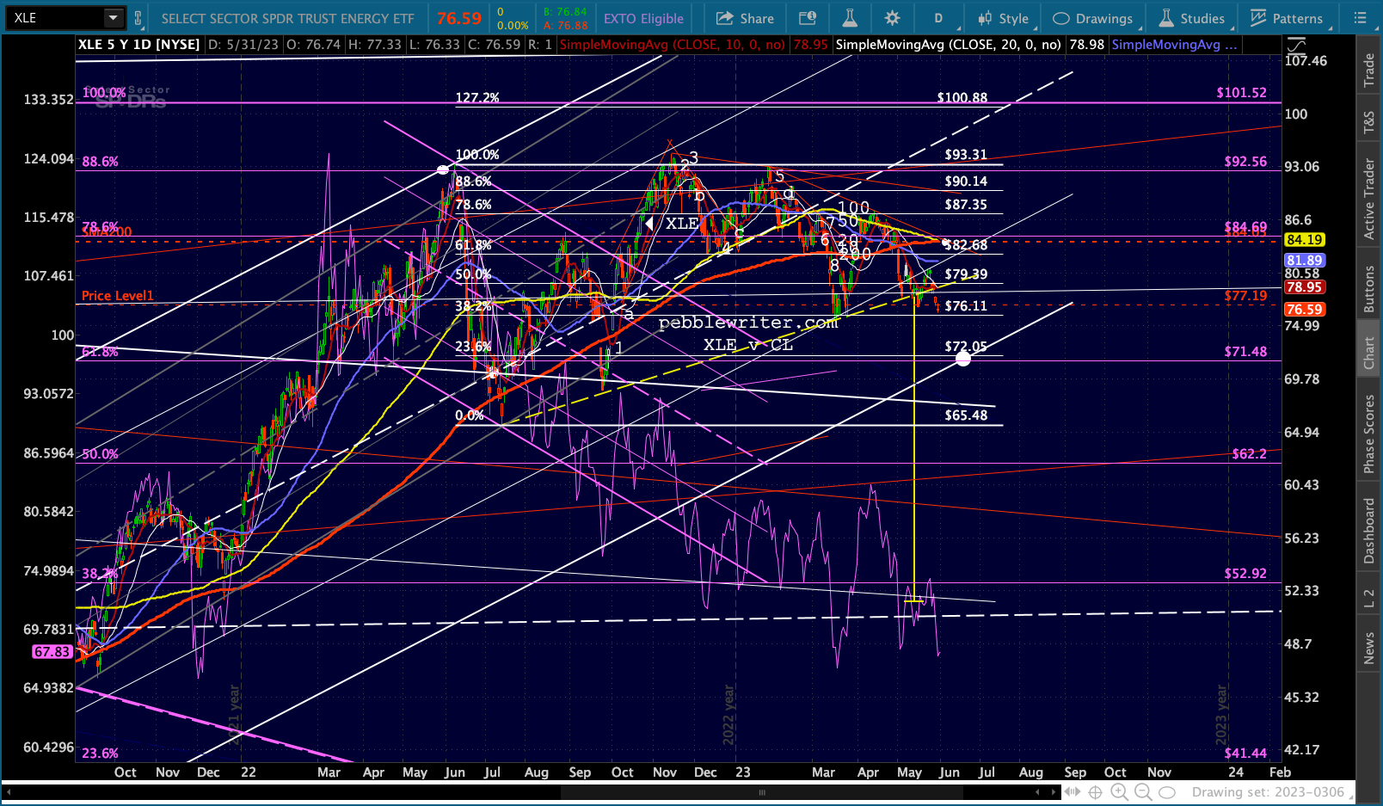Open the Dashboard side tab
The image size is (1383, 806).
click(1369, 532)
